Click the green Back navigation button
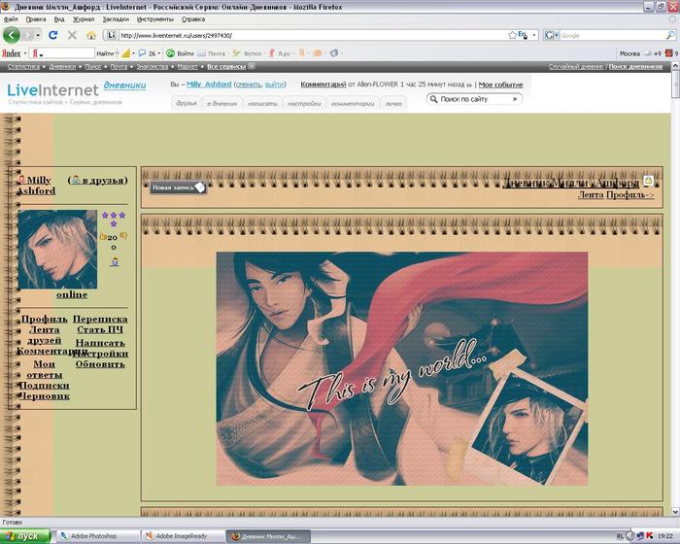Image resolution: width=680 pixels, height=544 pixels. click(12, 35)
